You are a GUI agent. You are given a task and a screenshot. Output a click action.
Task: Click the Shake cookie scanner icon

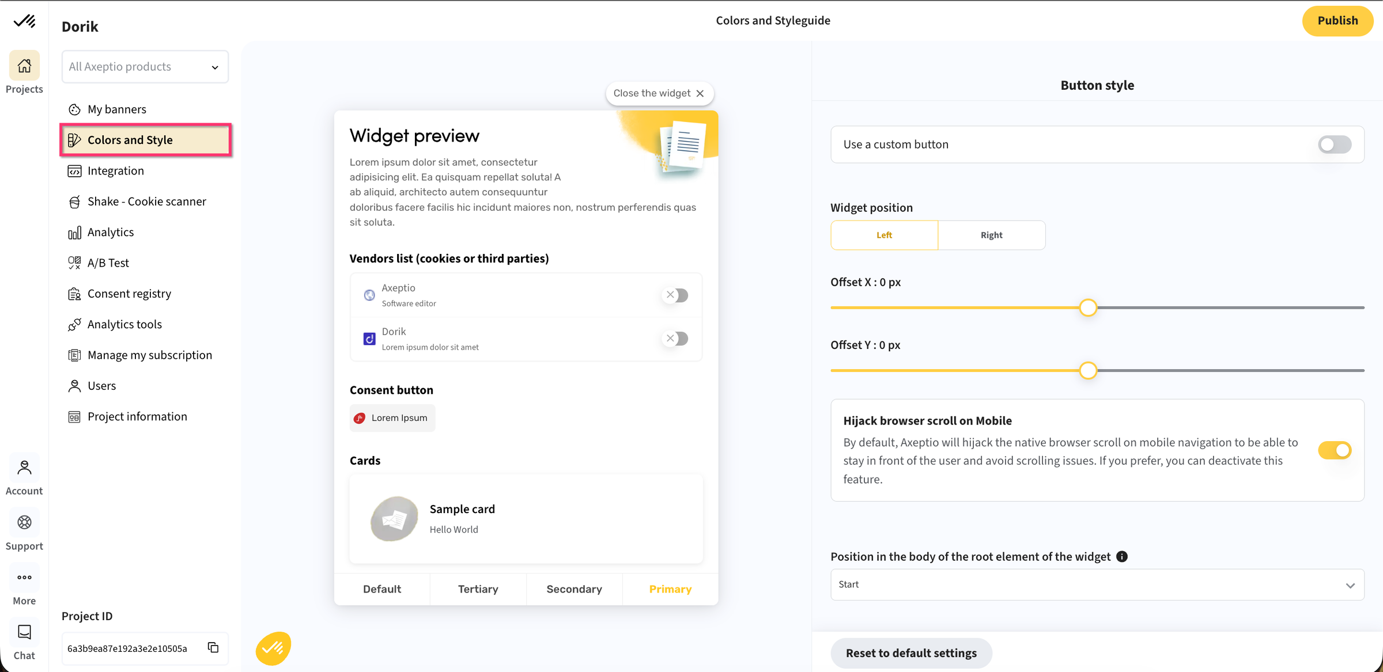pyautogui.click(x=74, y=202)
